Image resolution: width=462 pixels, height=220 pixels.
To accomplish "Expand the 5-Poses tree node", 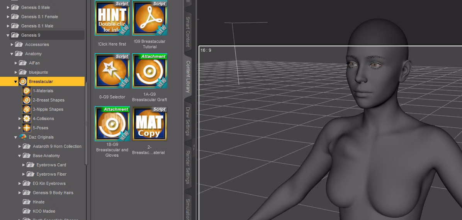I will [20, 128].
